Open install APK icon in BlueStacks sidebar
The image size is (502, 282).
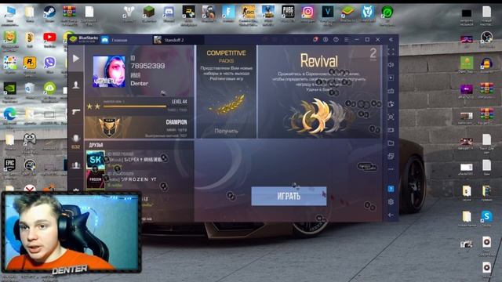click(391, 104)
